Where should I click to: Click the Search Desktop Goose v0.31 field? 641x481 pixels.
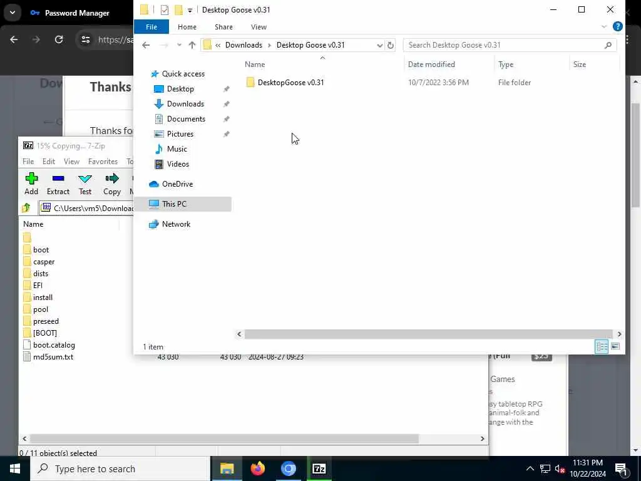coord(505,45)
